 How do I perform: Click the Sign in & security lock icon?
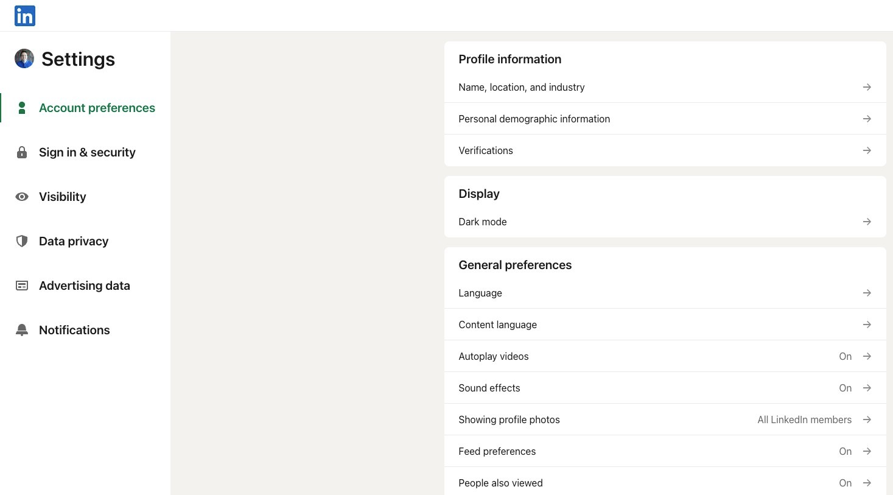click(x=22, y=152)
